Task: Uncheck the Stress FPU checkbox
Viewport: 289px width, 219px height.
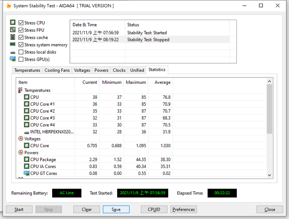Action: point(21,30)
